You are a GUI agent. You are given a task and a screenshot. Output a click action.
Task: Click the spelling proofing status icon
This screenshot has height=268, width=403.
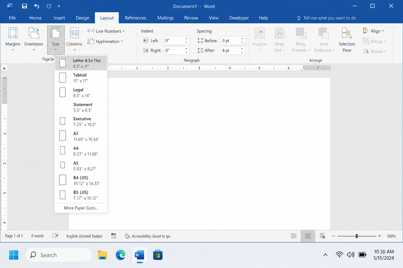(x=55, y=236)
